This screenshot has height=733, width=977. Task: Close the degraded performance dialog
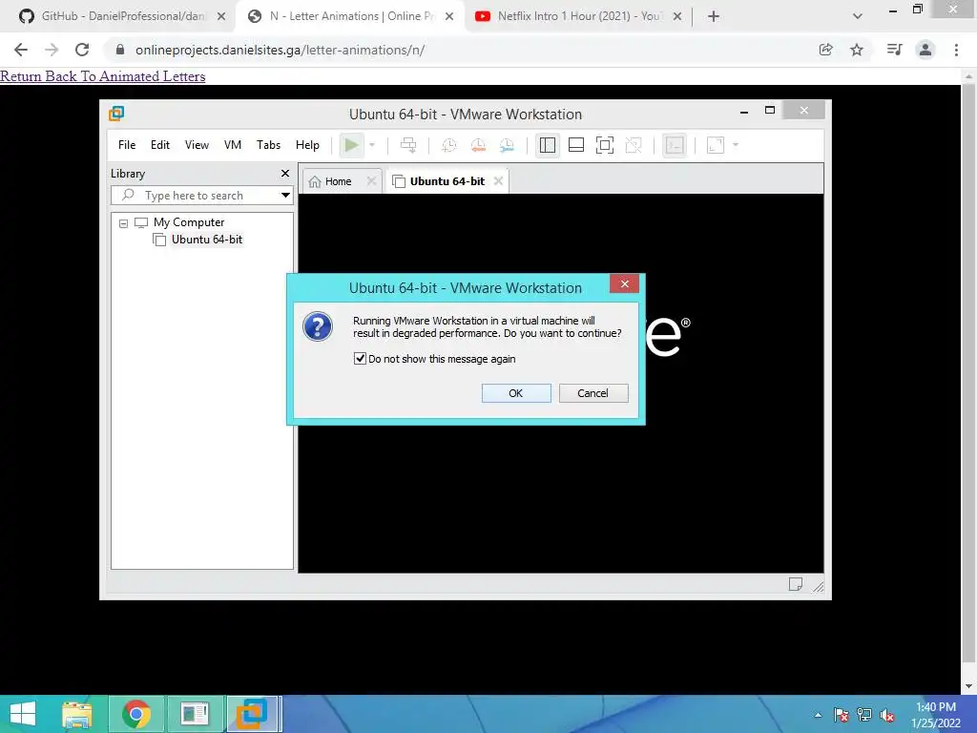click(x=624, y=283)
